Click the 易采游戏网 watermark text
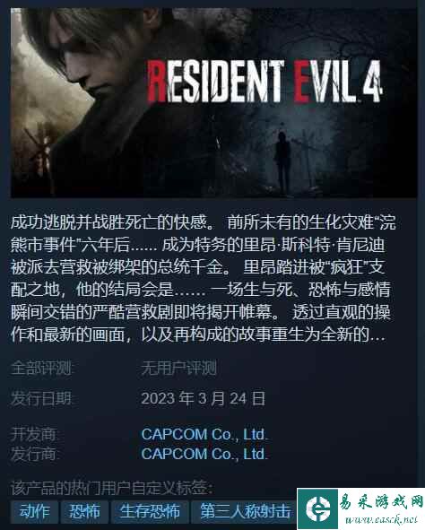425x530 pixels. [x=381, y=502]
